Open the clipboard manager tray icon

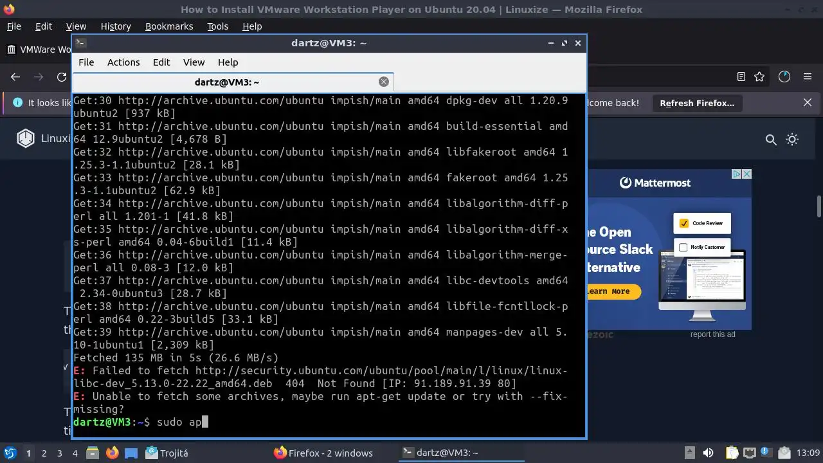[x=732, y=453]
